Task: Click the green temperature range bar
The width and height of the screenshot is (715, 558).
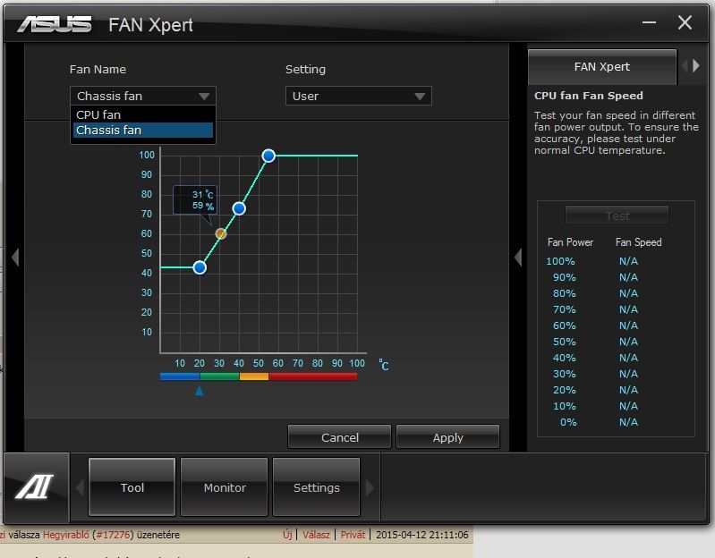Action: click(219, 376)
